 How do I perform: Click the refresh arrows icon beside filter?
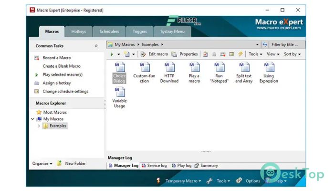click(x=265, y=44)
